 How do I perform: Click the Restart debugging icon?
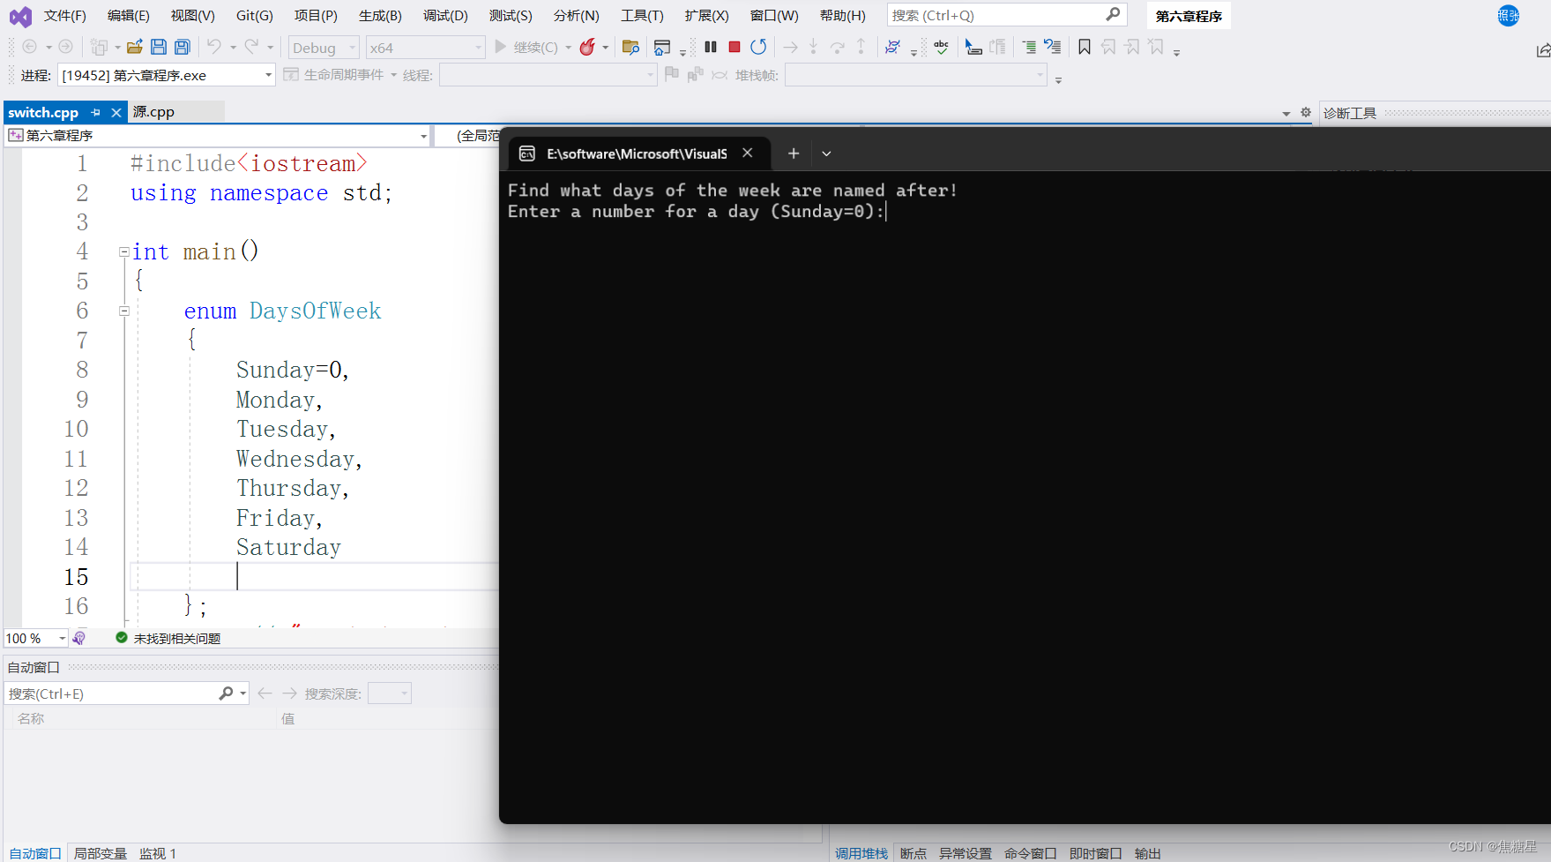pos(758,47)
